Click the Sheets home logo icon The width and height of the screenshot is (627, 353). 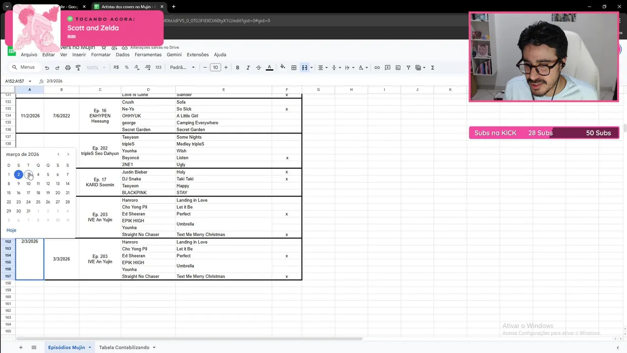pyautogui.click(x=11, y=51)
